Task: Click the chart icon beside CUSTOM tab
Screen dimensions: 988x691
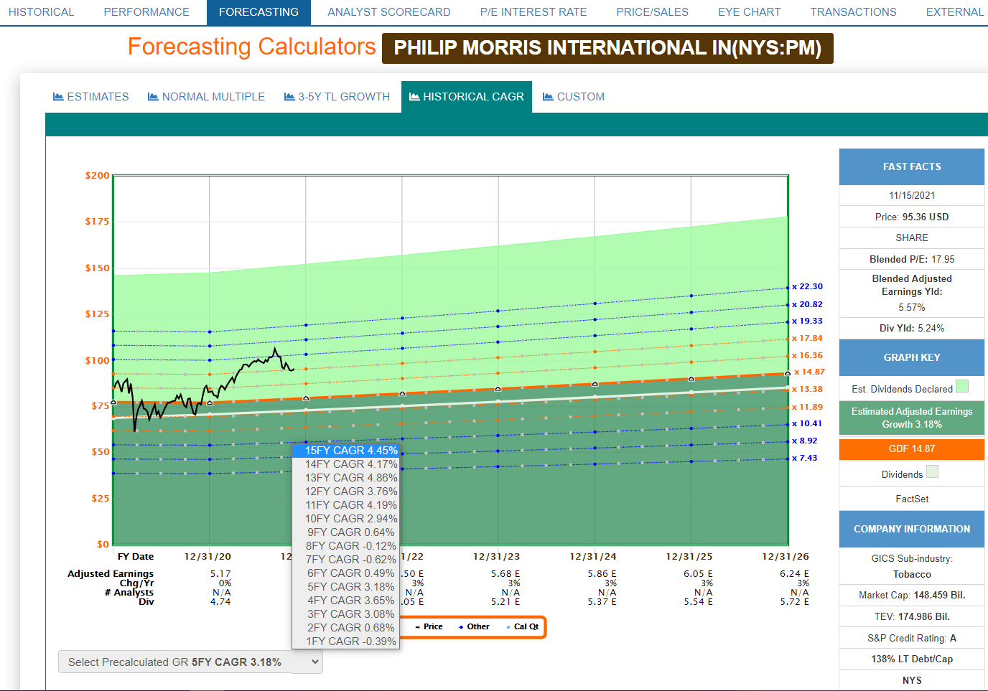Action: point(548,97)
